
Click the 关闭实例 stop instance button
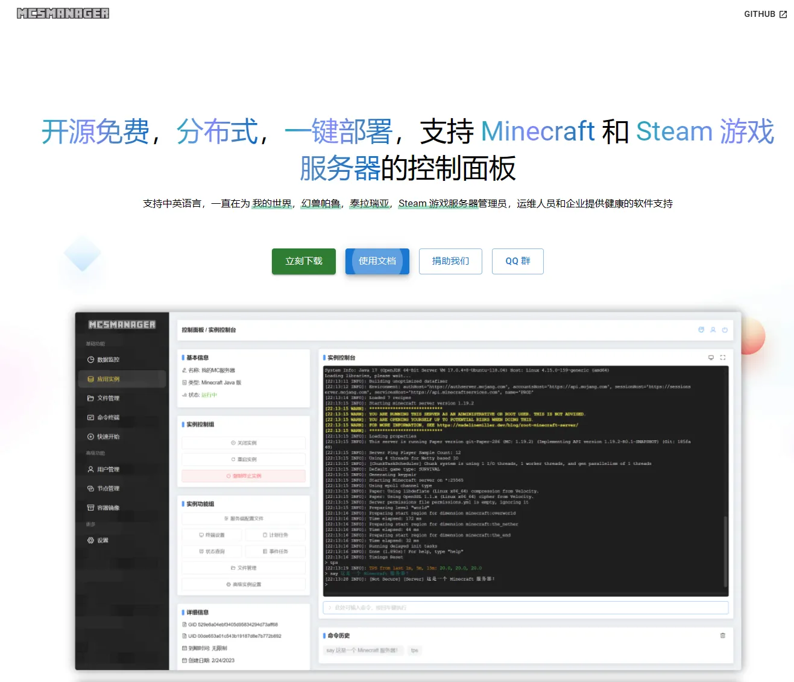(x=244, y=443)
